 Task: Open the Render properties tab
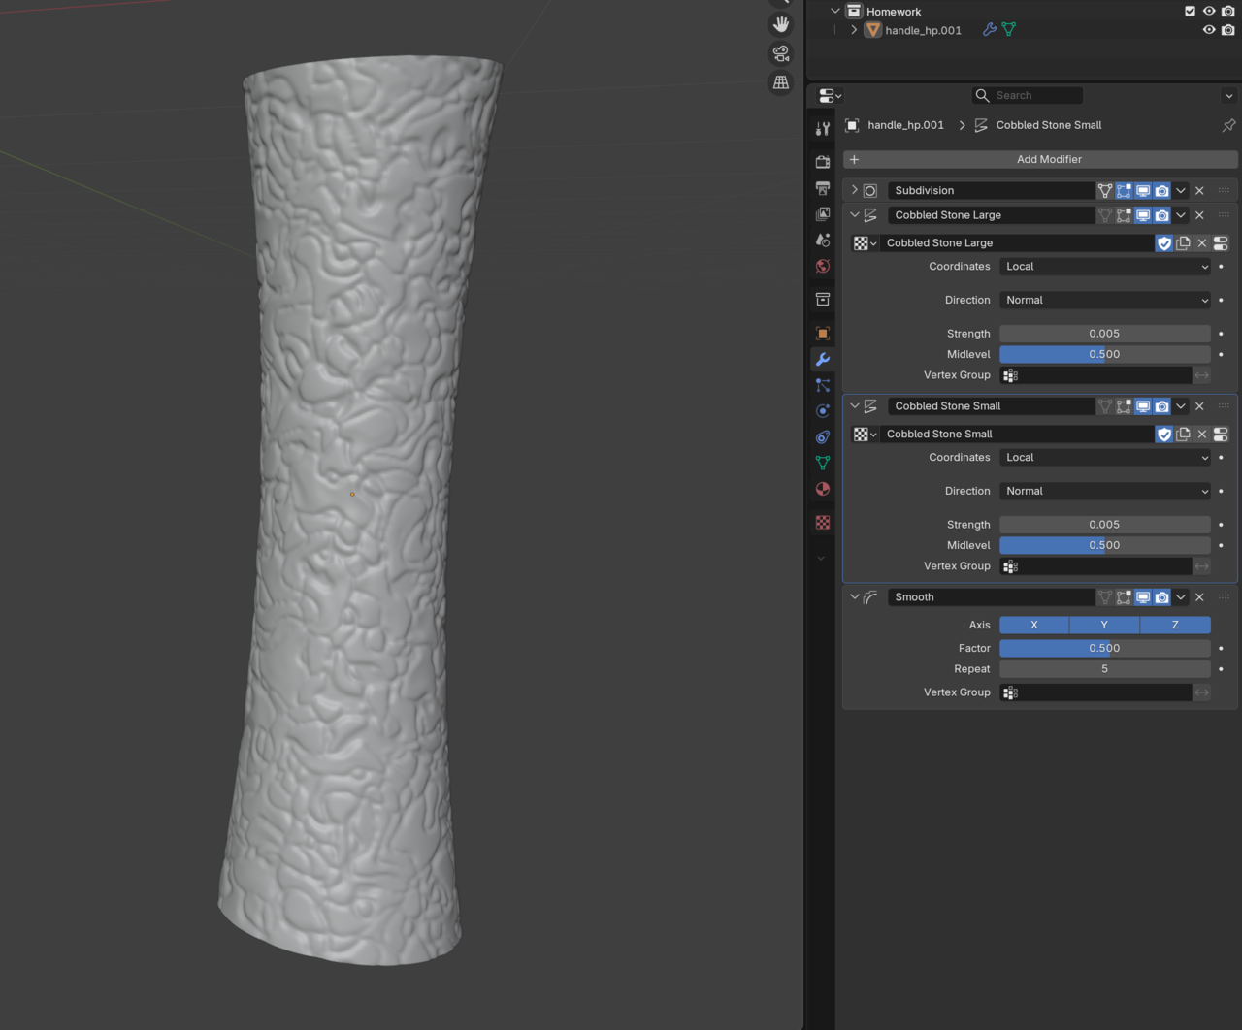coord(823,161)
